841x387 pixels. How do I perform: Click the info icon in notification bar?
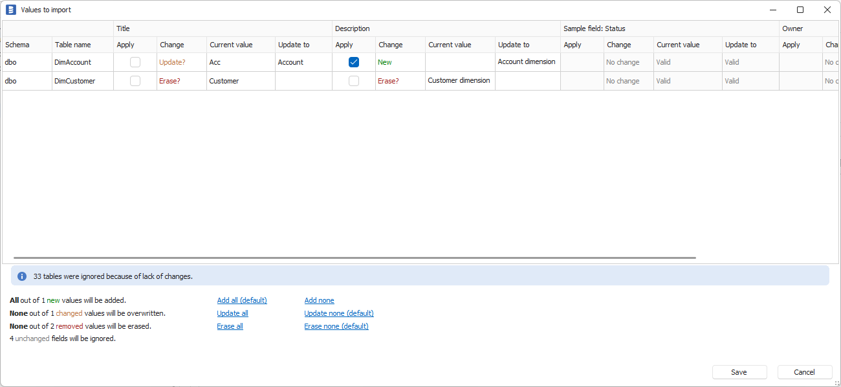pyautogui.click(x=22, y=276)
